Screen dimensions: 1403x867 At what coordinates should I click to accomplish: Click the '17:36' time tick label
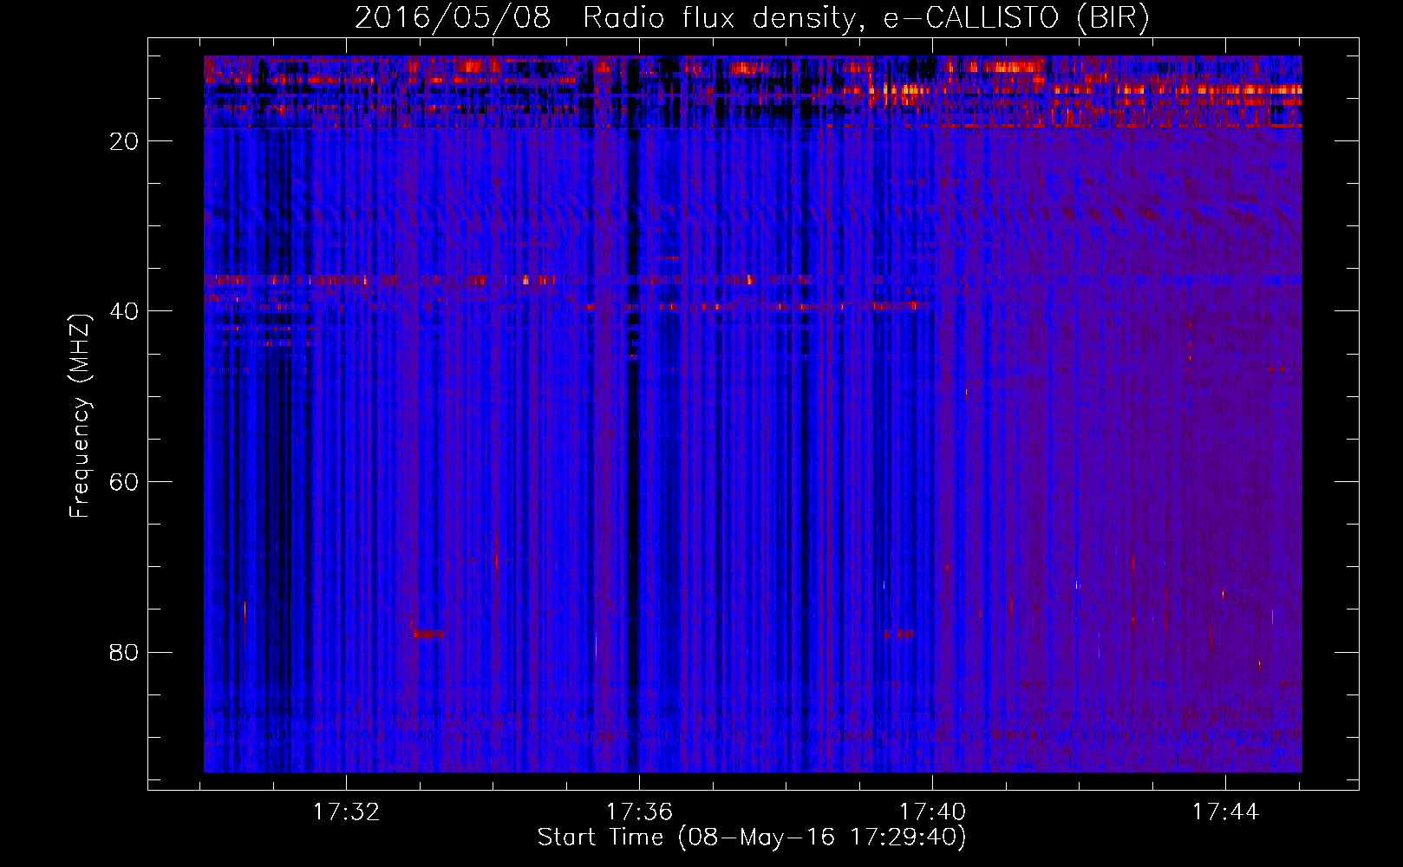[x=639, y=812]
